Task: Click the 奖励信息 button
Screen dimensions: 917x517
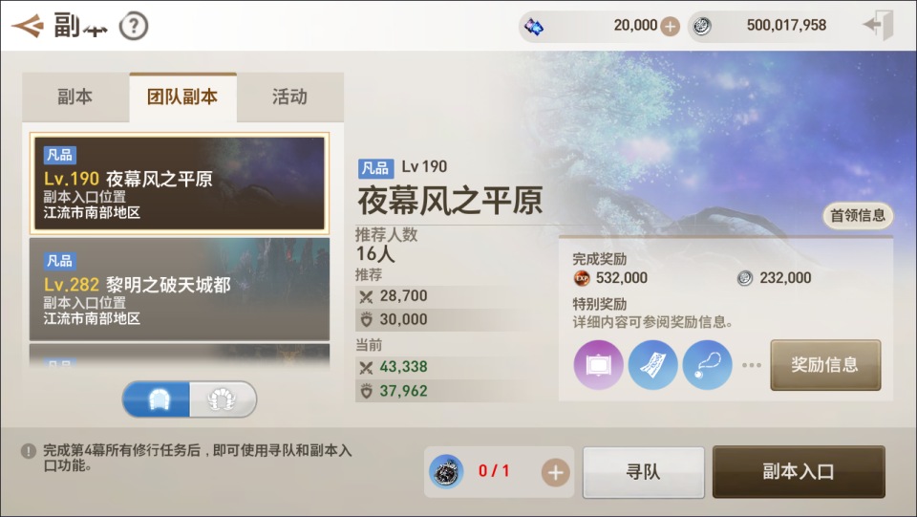Action: coord(825,365)
